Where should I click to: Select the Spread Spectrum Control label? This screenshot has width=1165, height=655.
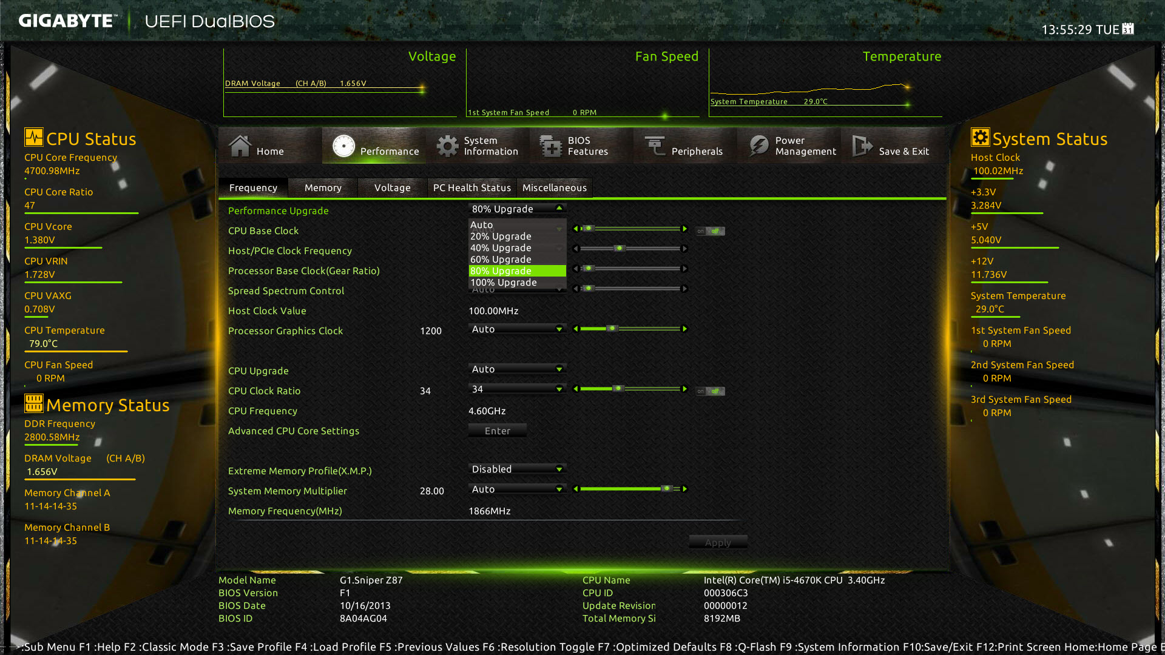(286, 291)
